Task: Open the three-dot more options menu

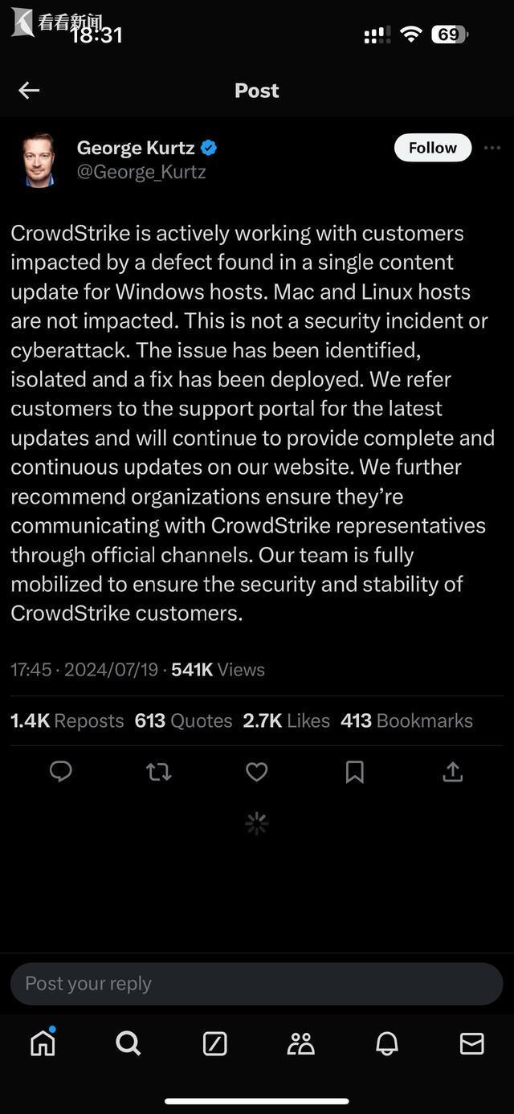Action: pyautogui.click(x=492, y=148)
